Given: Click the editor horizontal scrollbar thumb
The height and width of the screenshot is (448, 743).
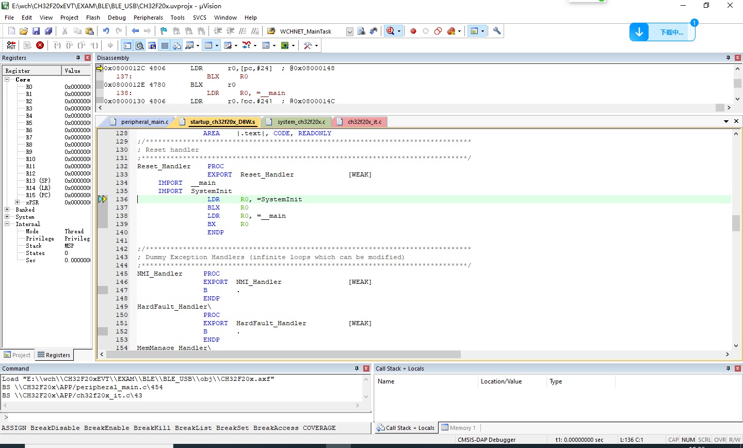Looking at the screenshot, I should point(283,354).
